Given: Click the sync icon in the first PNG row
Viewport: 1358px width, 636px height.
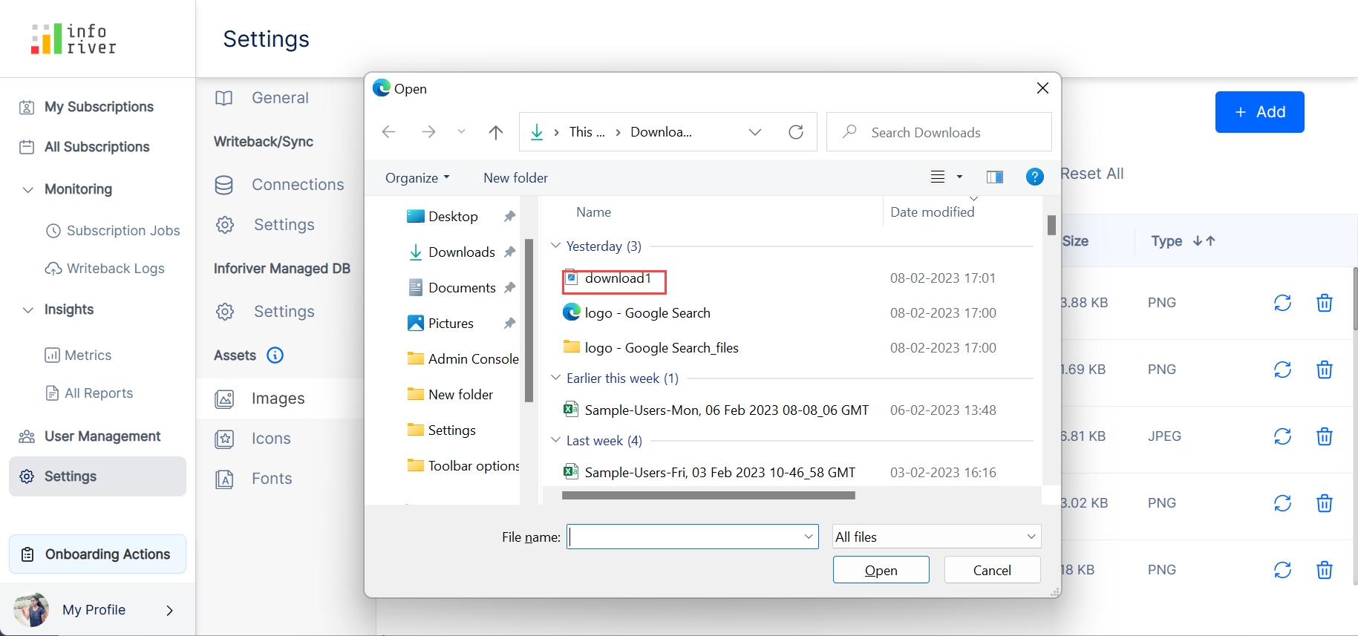Looking at the screenshot, I should tap(1282, 303).
